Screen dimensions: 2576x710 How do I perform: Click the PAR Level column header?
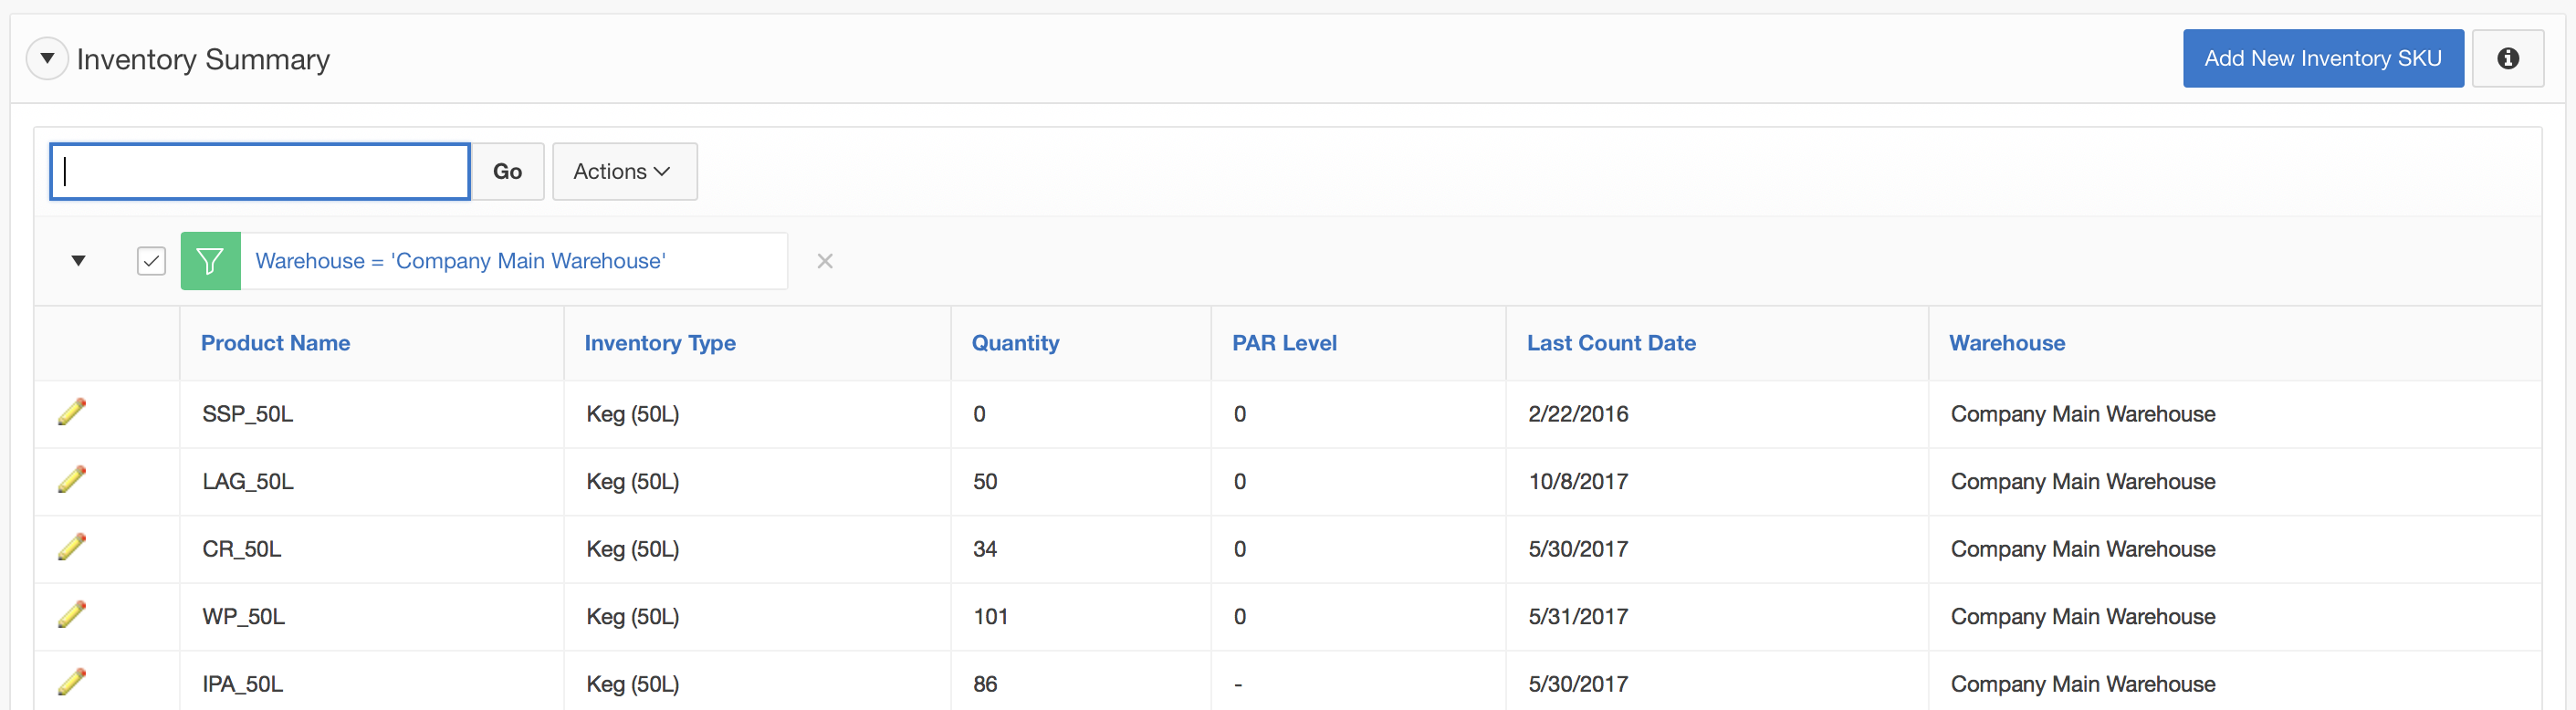coord(1283,343)
